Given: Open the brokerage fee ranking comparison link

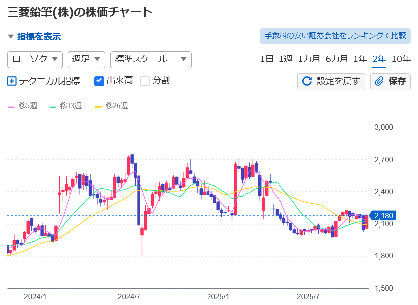Looking at the screenshot, I should (335, 36).
